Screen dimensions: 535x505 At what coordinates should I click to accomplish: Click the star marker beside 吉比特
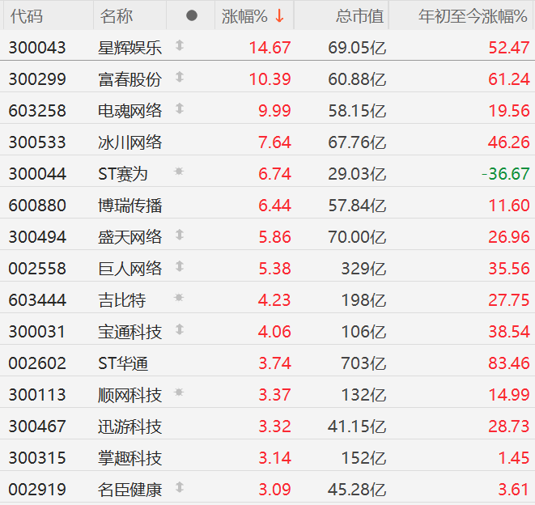coord(179,298)
